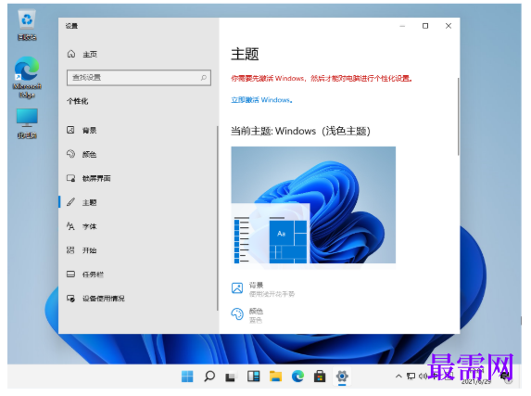Show hidden tray icons chevron
The image size is (531, 396).
(x=398, y=376)
